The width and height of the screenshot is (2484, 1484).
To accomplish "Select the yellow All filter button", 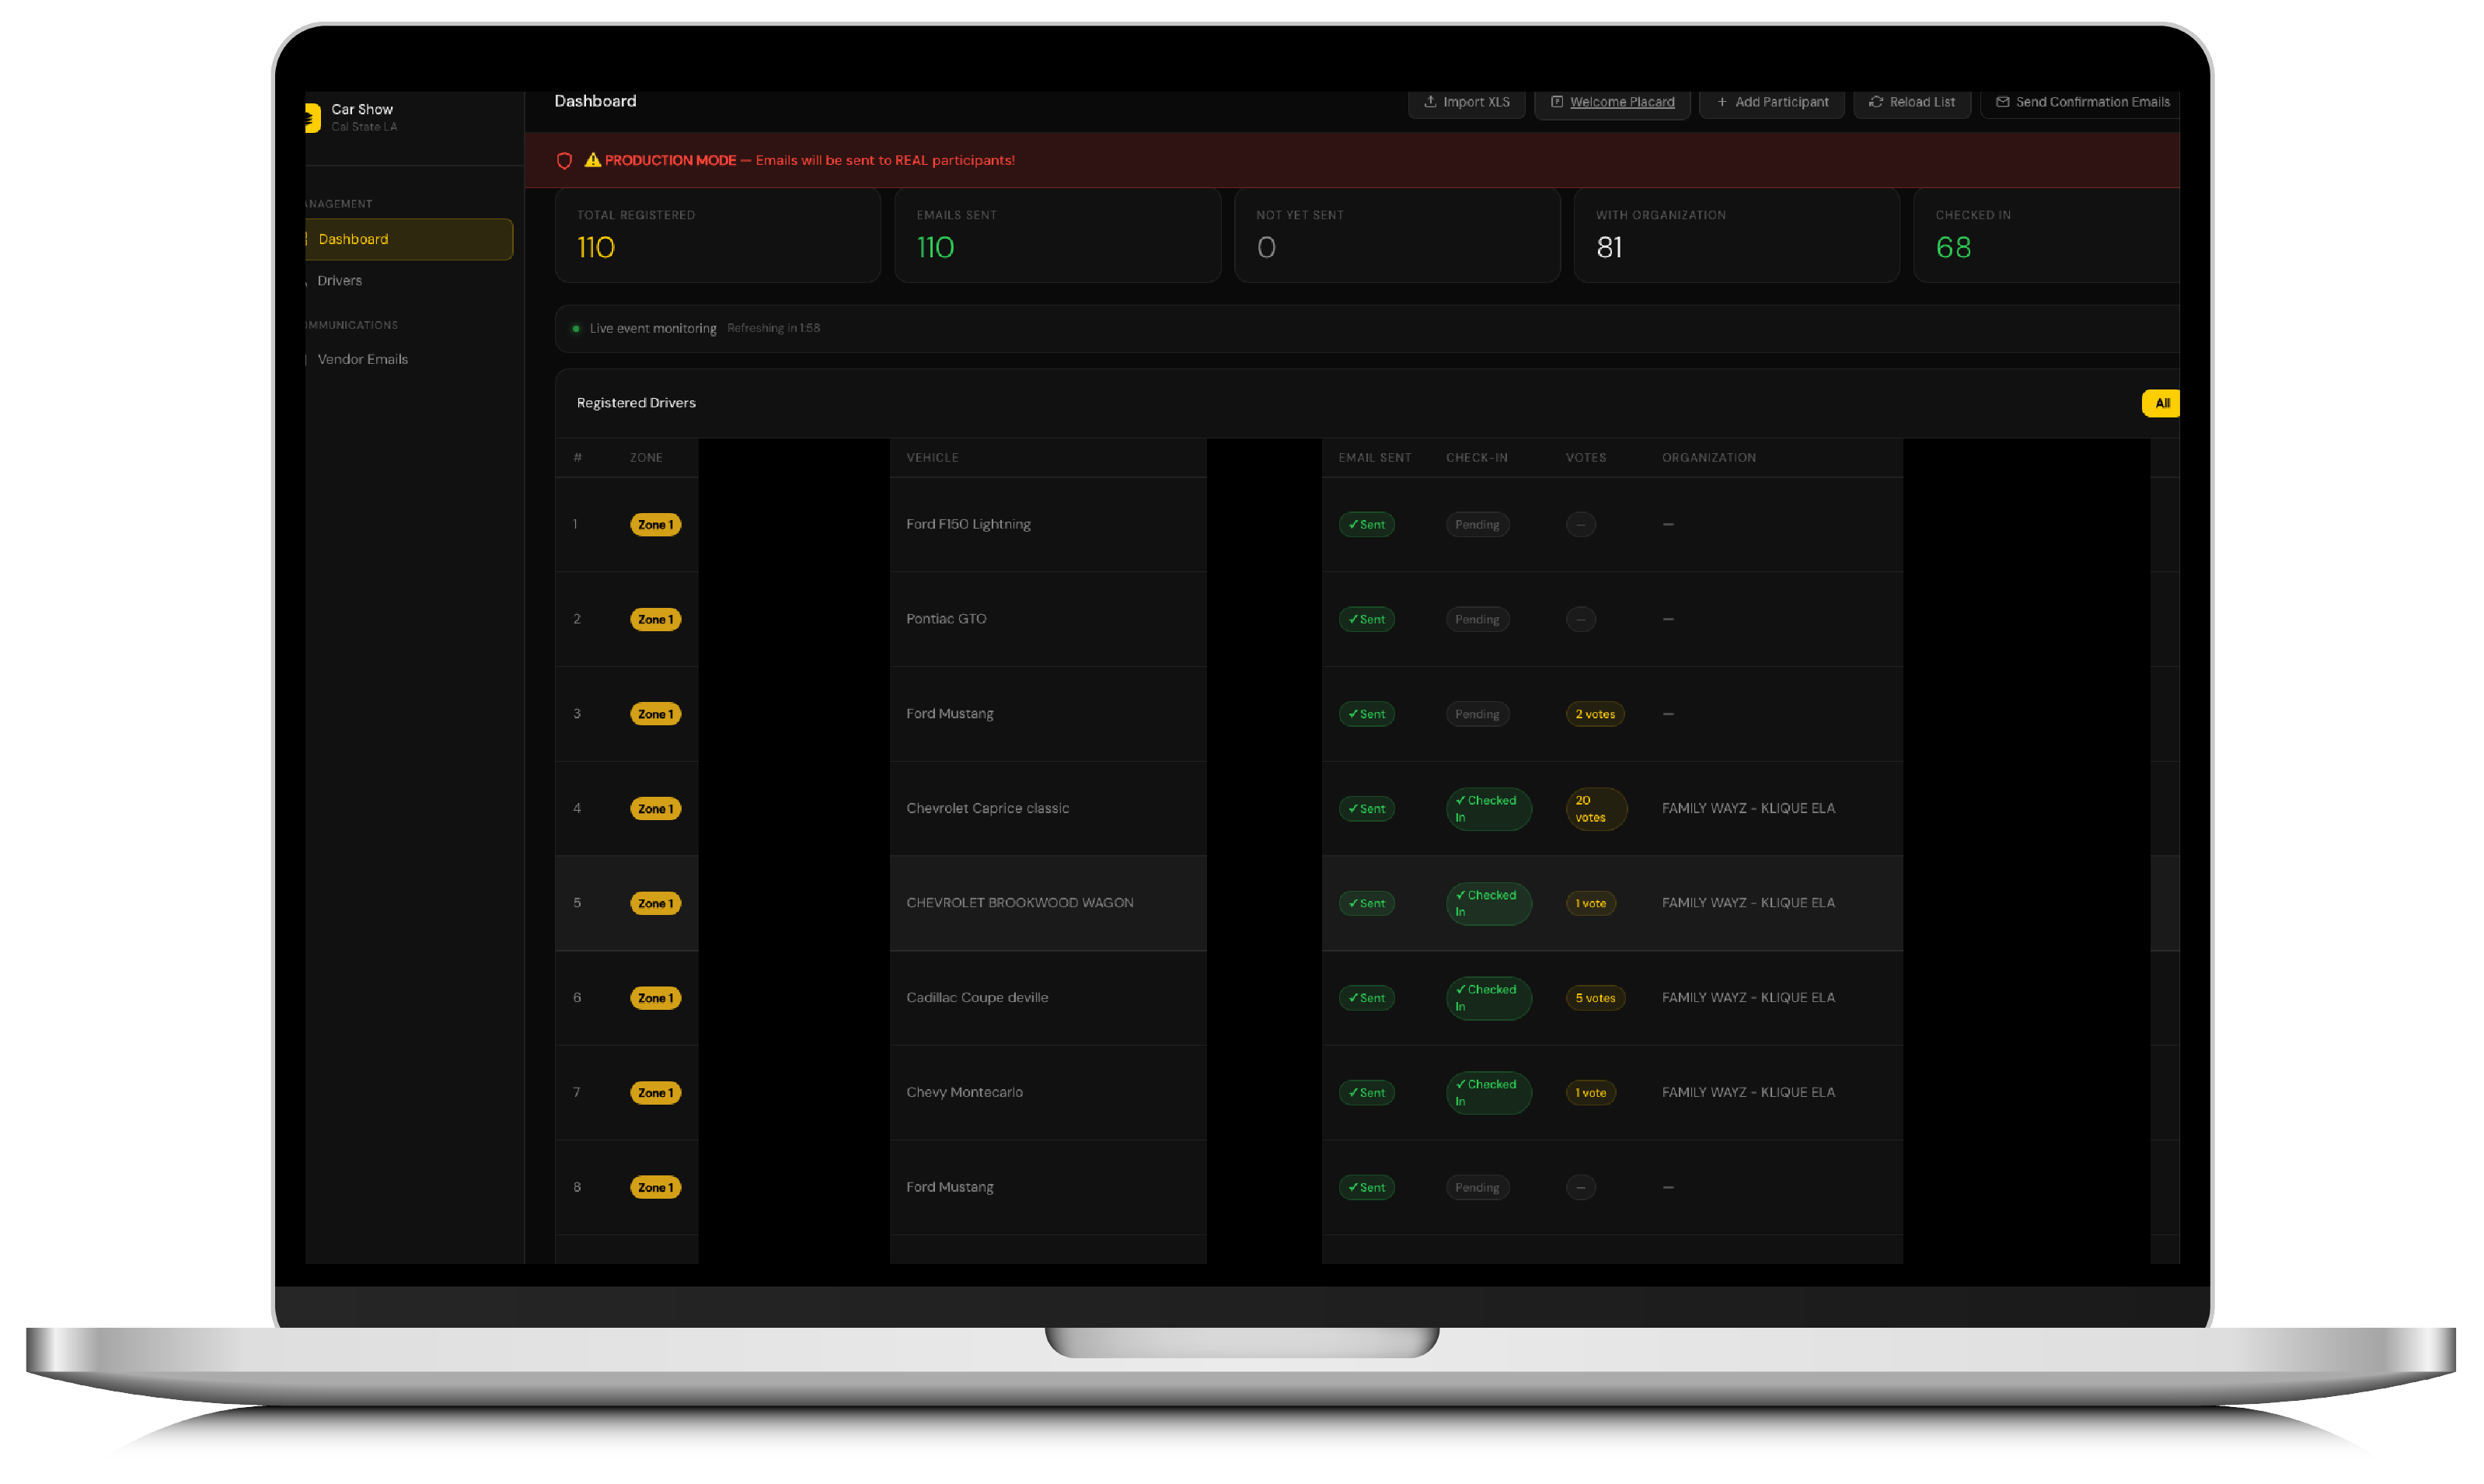I will pyautogui.click(x=2160, y=403).
